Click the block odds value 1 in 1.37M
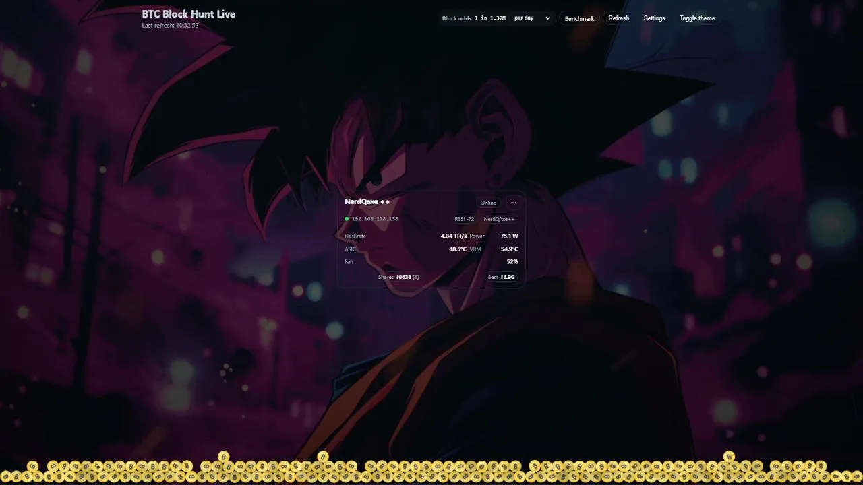The height and width of the screenshot is (485, 863). pyautogui.click(x=490, y=18)
